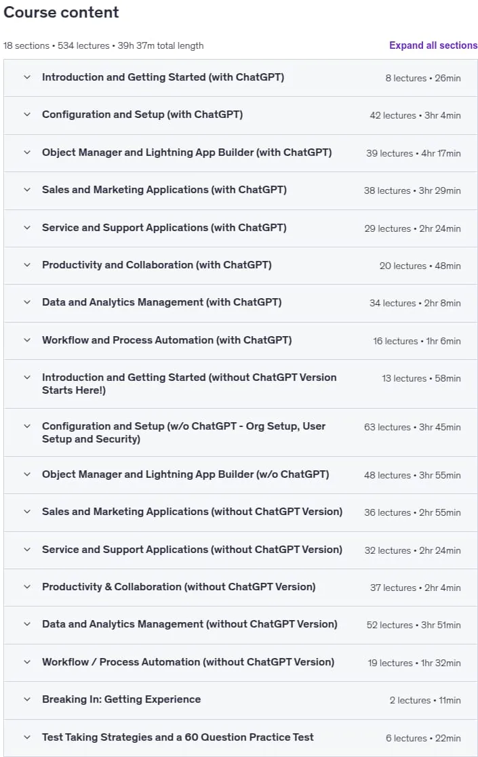Click chevron for Workflow and Process Automation (with ChatGPT)

click(x=28, y=340)
